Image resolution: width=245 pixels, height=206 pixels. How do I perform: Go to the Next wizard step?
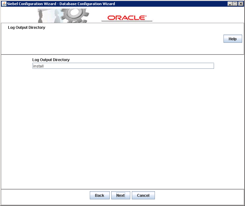click(121, 195)
